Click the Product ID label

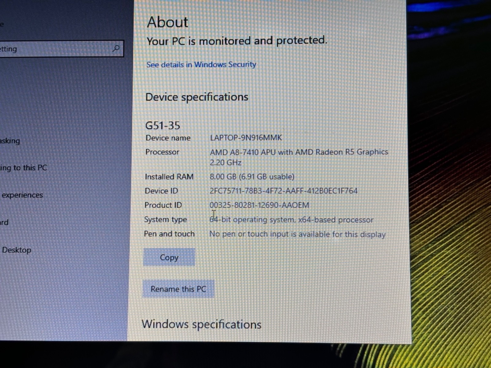coord(163,205)
